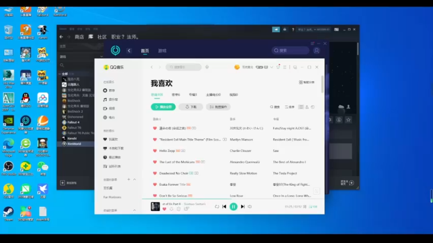
Task: Click search box in the blue window
Action: pos(290,50)
